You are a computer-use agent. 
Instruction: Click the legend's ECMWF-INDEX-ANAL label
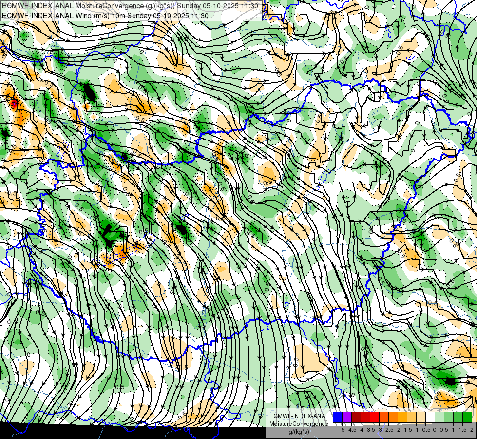pyautogui.click(x=299, y=416)
